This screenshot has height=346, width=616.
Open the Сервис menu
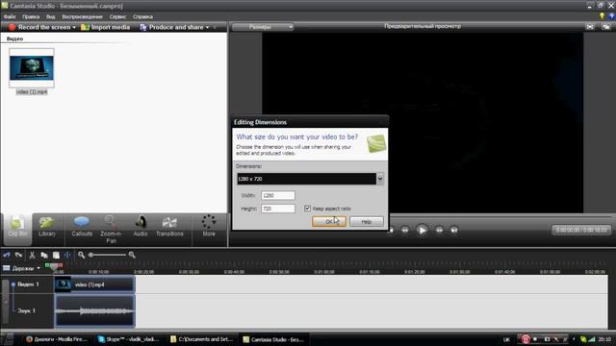[117, 16]
